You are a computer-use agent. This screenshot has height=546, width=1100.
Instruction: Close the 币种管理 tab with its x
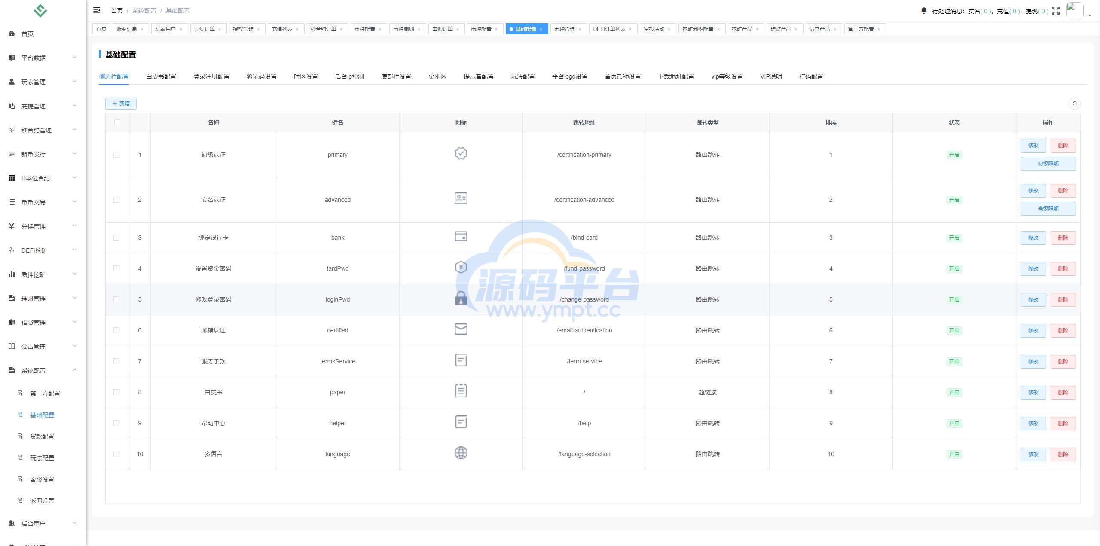coord(580,29)
